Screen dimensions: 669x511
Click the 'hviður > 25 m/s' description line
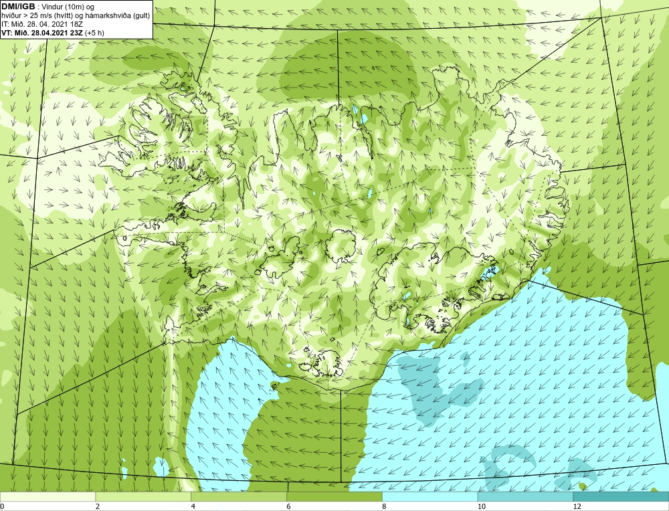click(76, 16)
